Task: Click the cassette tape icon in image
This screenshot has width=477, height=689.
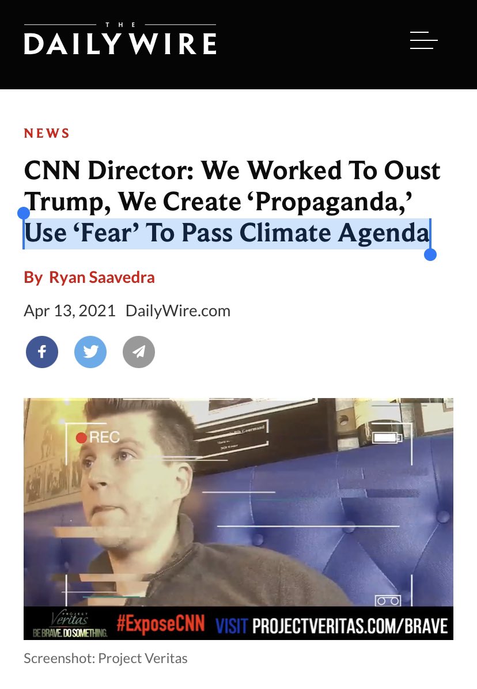Action: click(x=388, y=600)
